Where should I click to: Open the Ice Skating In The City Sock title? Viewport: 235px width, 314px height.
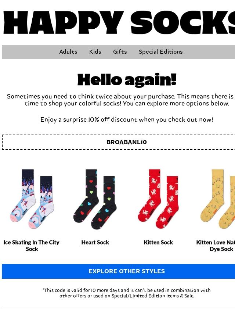[32, 246]
